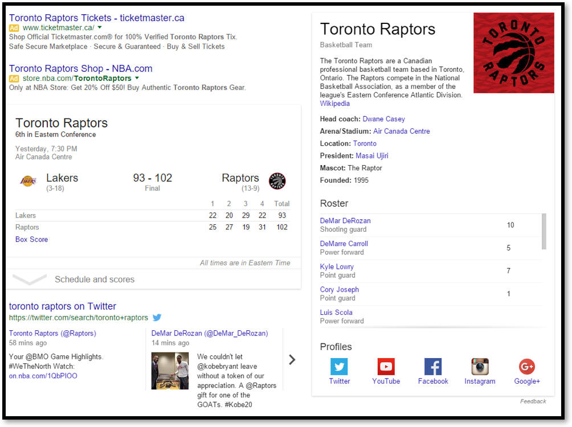
Task: Click the store.nba.com/TorontoRaptors display URL
Action: pos(77,79)
